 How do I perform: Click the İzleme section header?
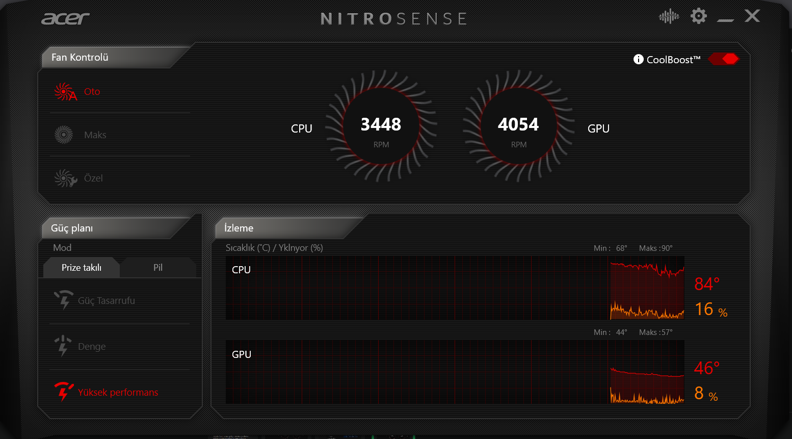point(239,228)
